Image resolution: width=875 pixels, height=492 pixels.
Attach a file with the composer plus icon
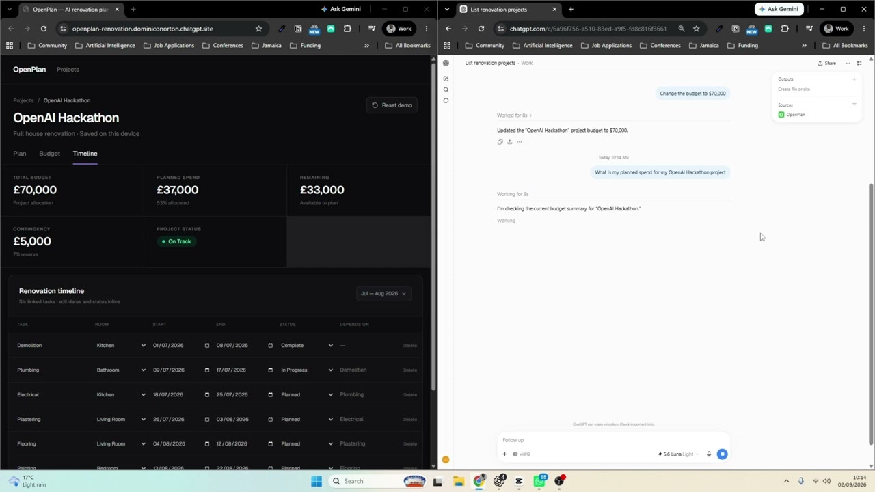coord(504,454)
